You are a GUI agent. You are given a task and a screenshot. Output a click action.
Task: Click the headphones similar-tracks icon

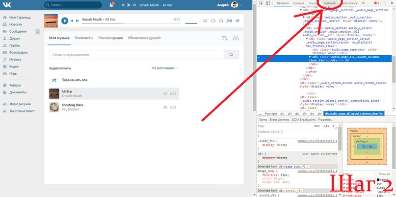[x=221, y=21]
